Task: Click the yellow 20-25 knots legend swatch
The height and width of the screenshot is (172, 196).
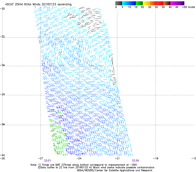Action: pos(146,3)
